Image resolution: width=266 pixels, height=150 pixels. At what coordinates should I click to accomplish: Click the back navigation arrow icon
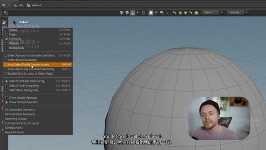click(x=3, y=5)
